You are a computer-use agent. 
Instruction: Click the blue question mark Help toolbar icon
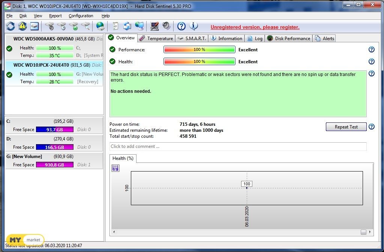181,26
